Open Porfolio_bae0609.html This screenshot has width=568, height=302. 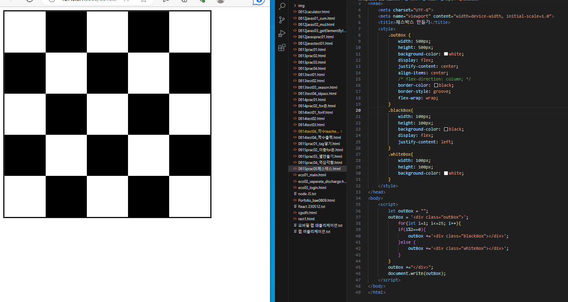(x=316, y=200)
